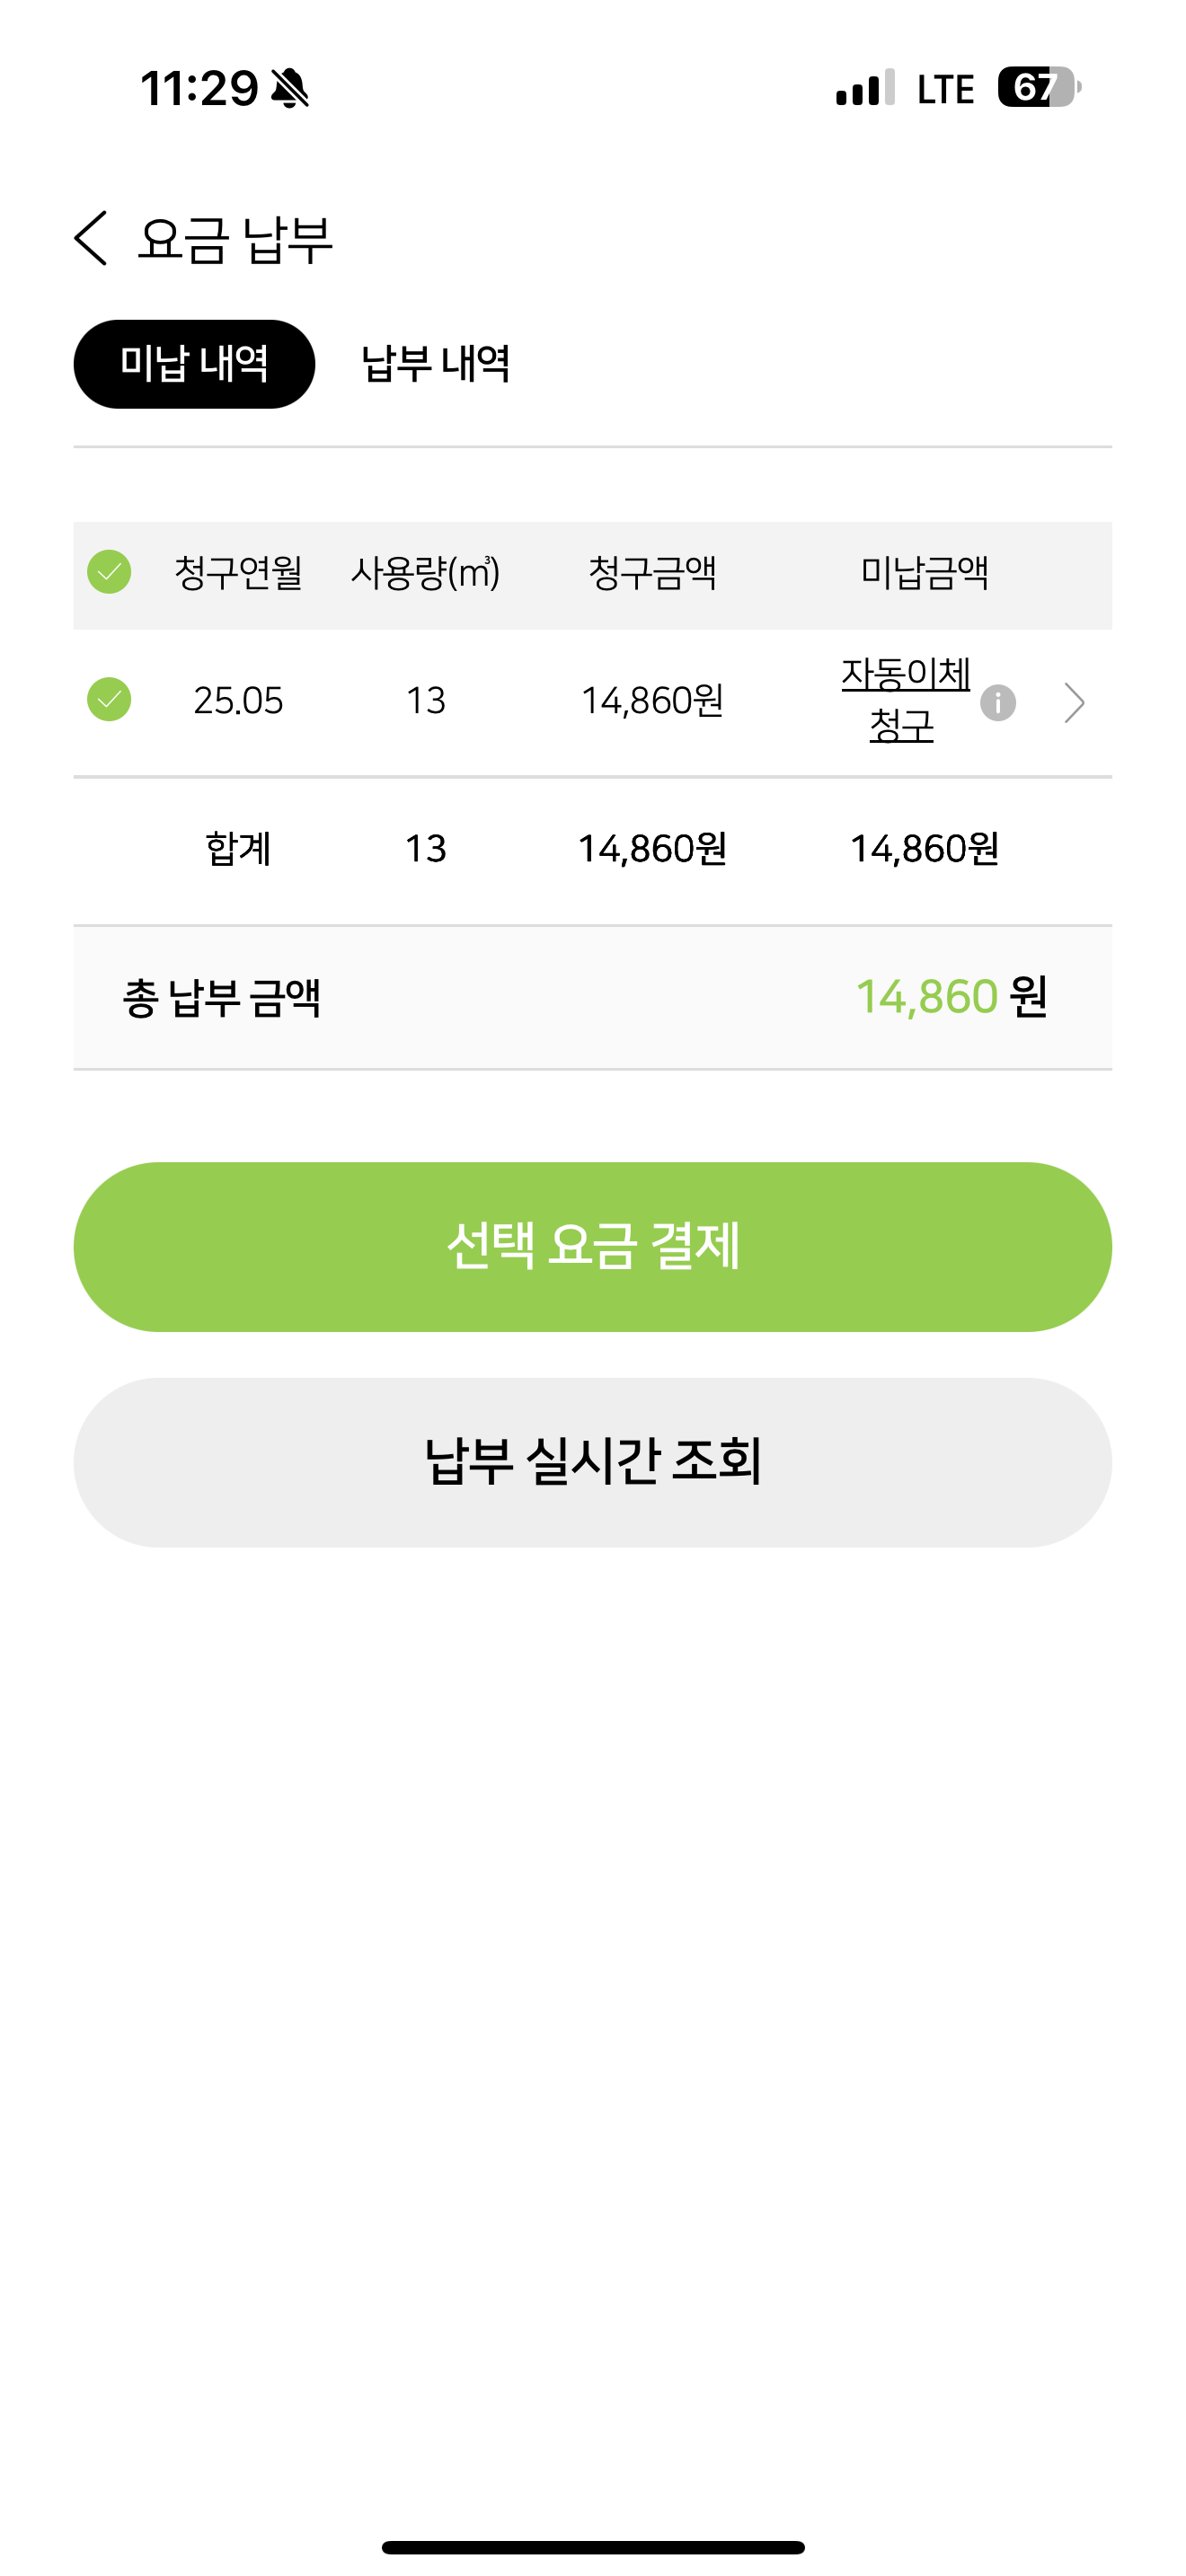
Task: Tap the 요금 납부 page title
Action: pyautogui.click(x=235, y=240)
